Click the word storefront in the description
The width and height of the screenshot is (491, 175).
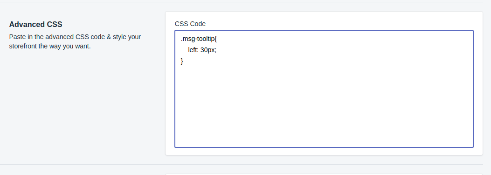coord(23,46)
